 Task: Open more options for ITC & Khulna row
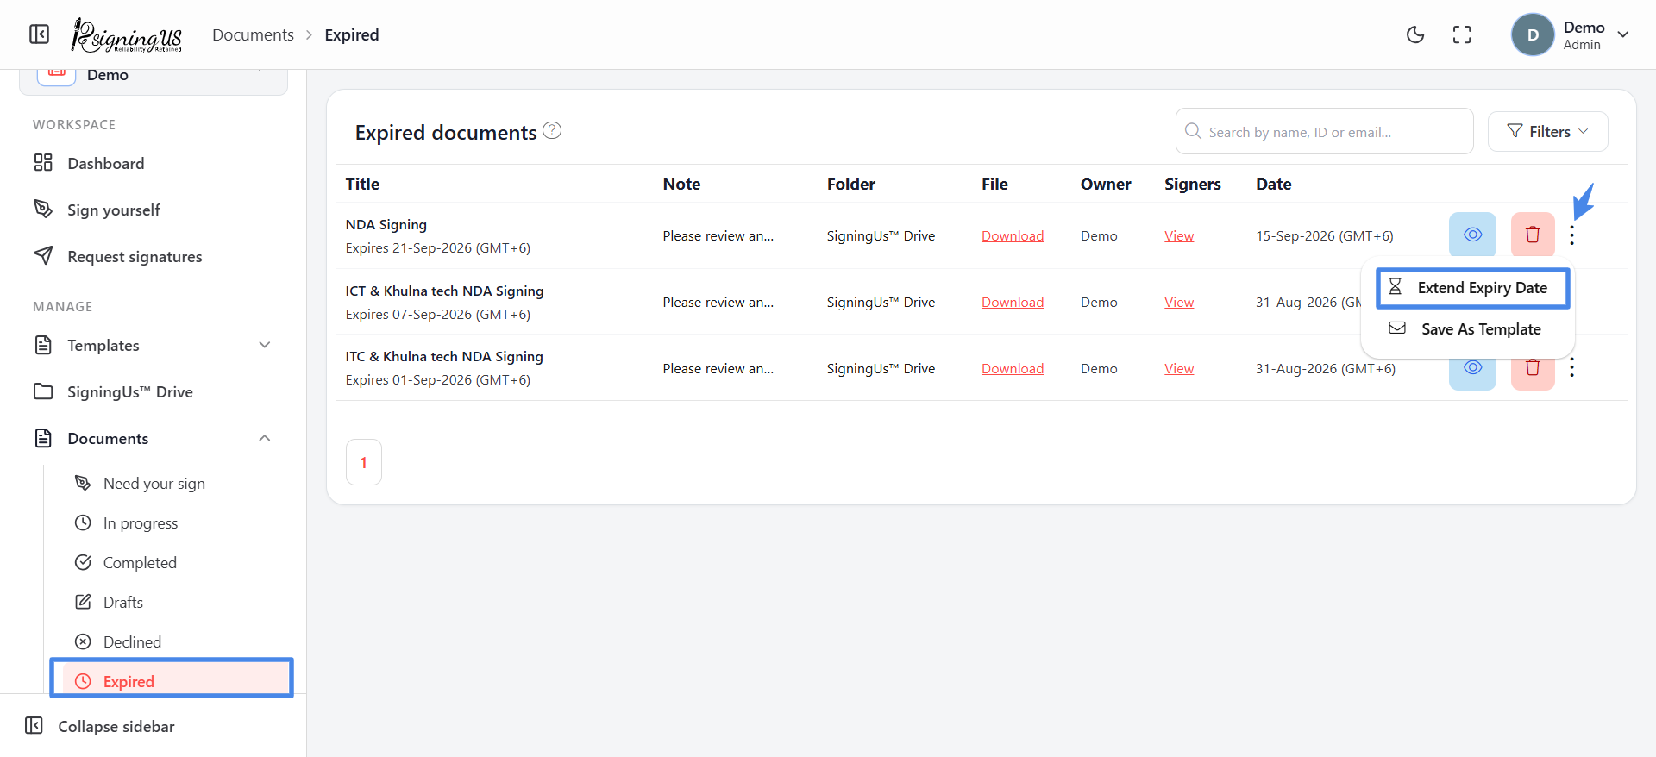click(x=1572, y=368)
